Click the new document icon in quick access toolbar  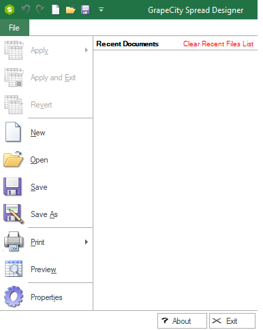coord(56,10)
